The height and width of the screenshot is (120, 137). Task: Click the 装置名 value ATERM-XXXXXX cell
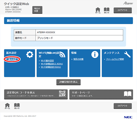pos(79,32)
